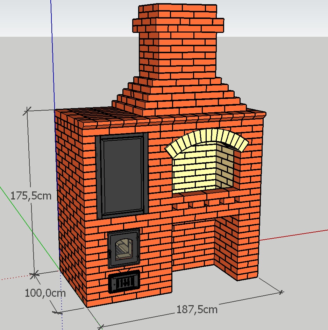Click the right brick support pillar

238,248
